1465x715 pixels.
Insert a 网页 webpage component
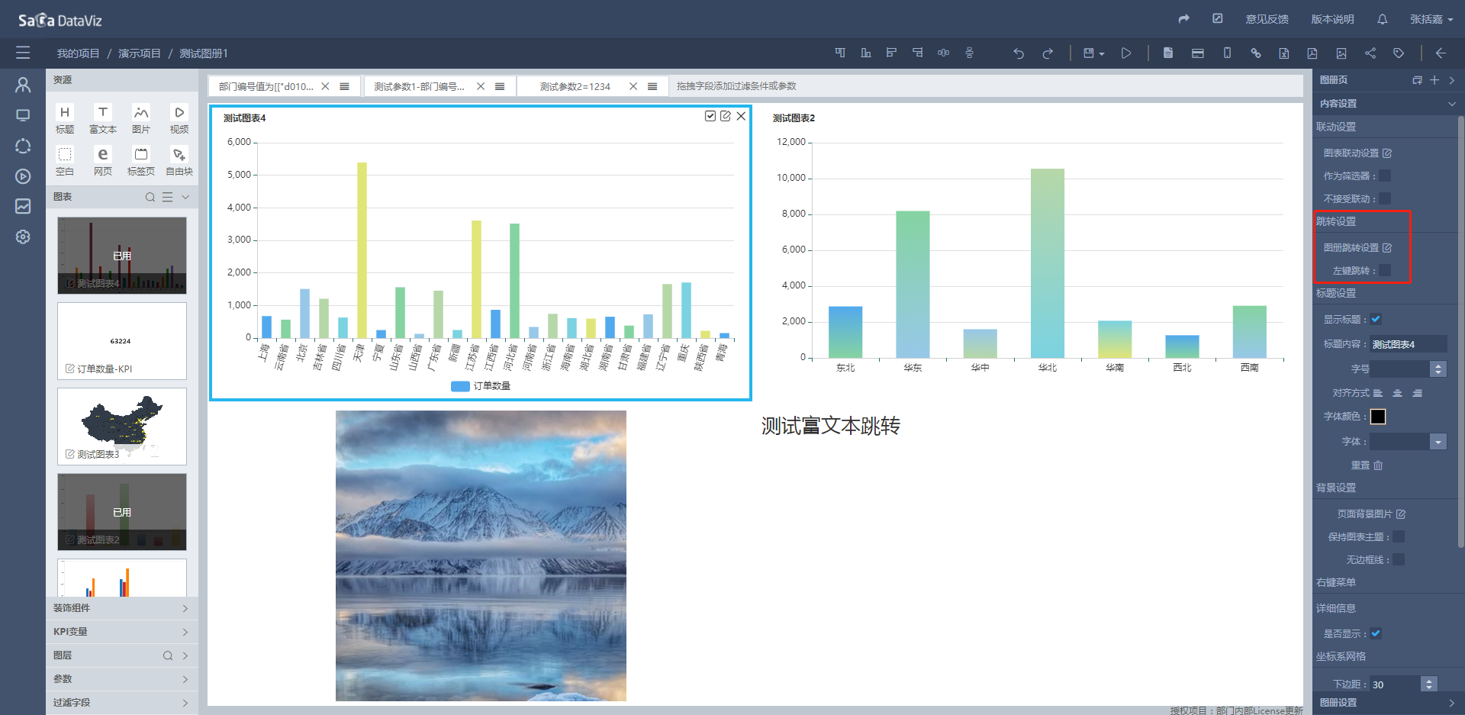[103, 161]
